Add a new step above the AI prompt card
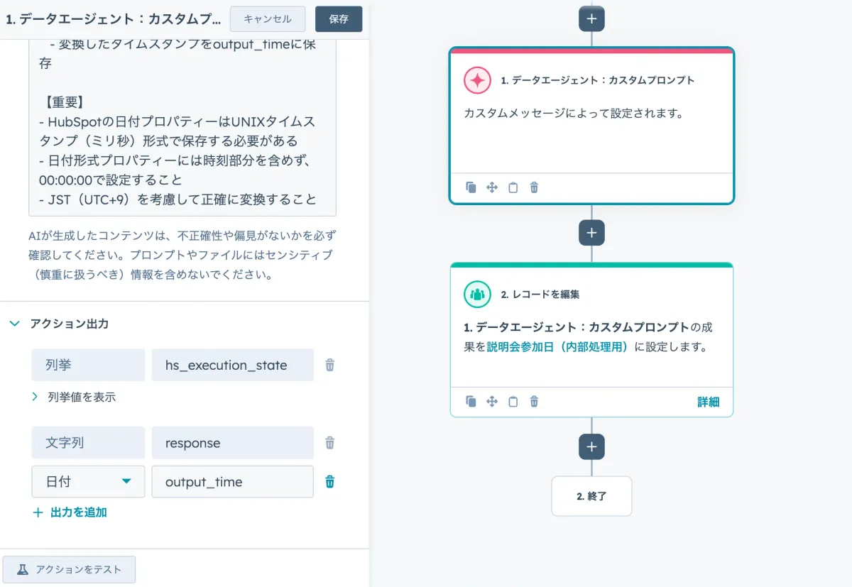 click(591, 19)
